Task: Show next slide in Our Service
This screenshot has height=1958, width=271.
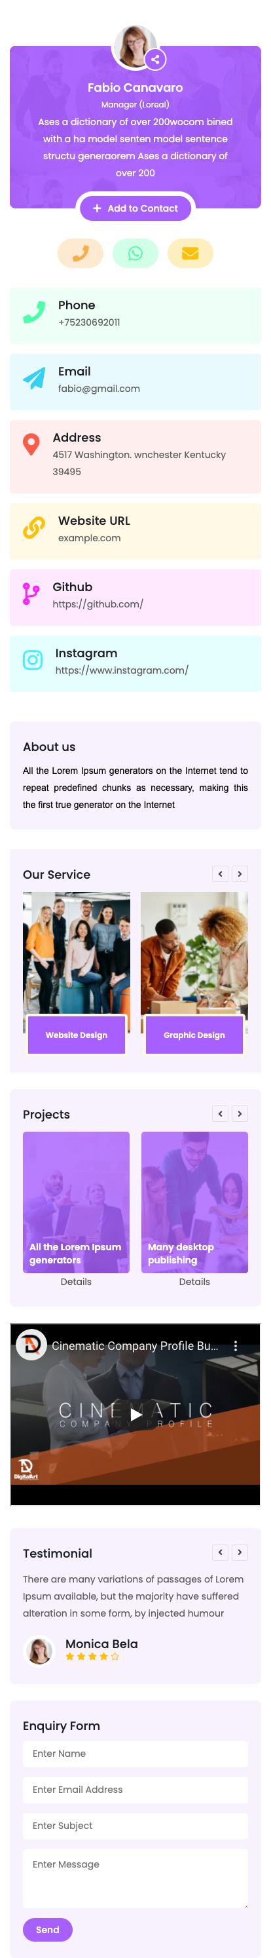Action: 240,874
